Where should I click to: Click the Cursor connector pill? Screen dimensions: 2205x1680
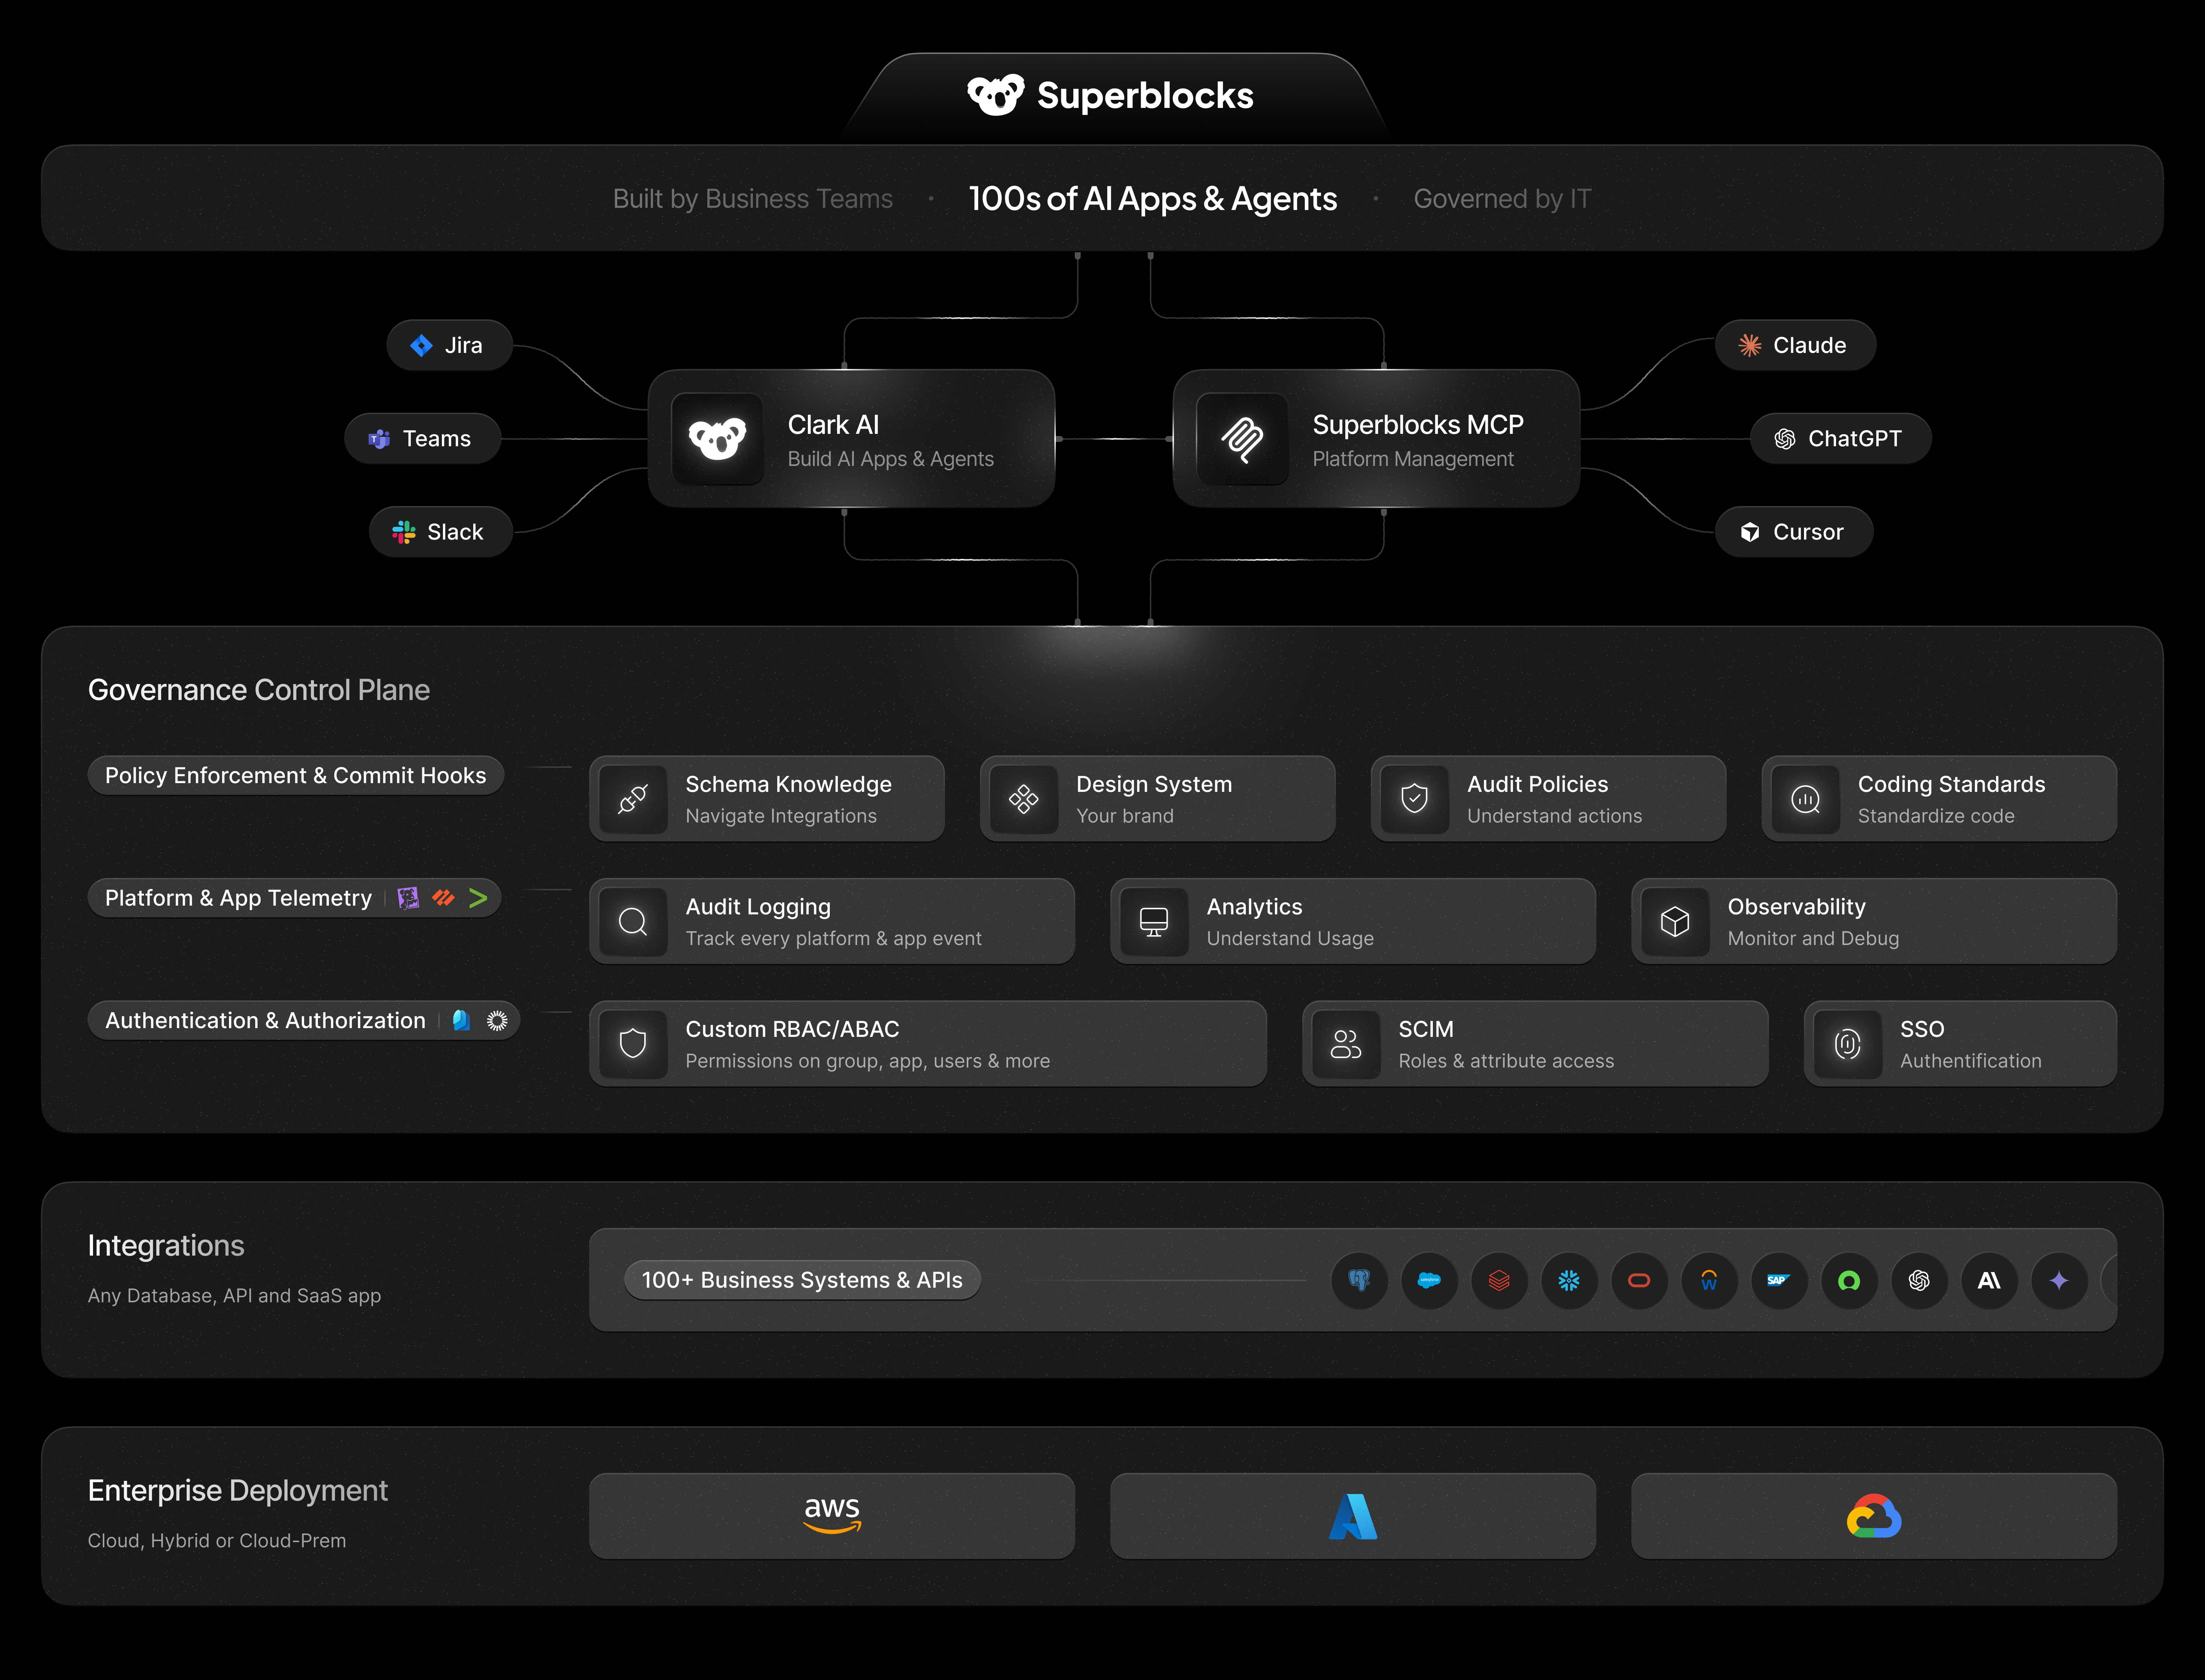coord(1793,532)
